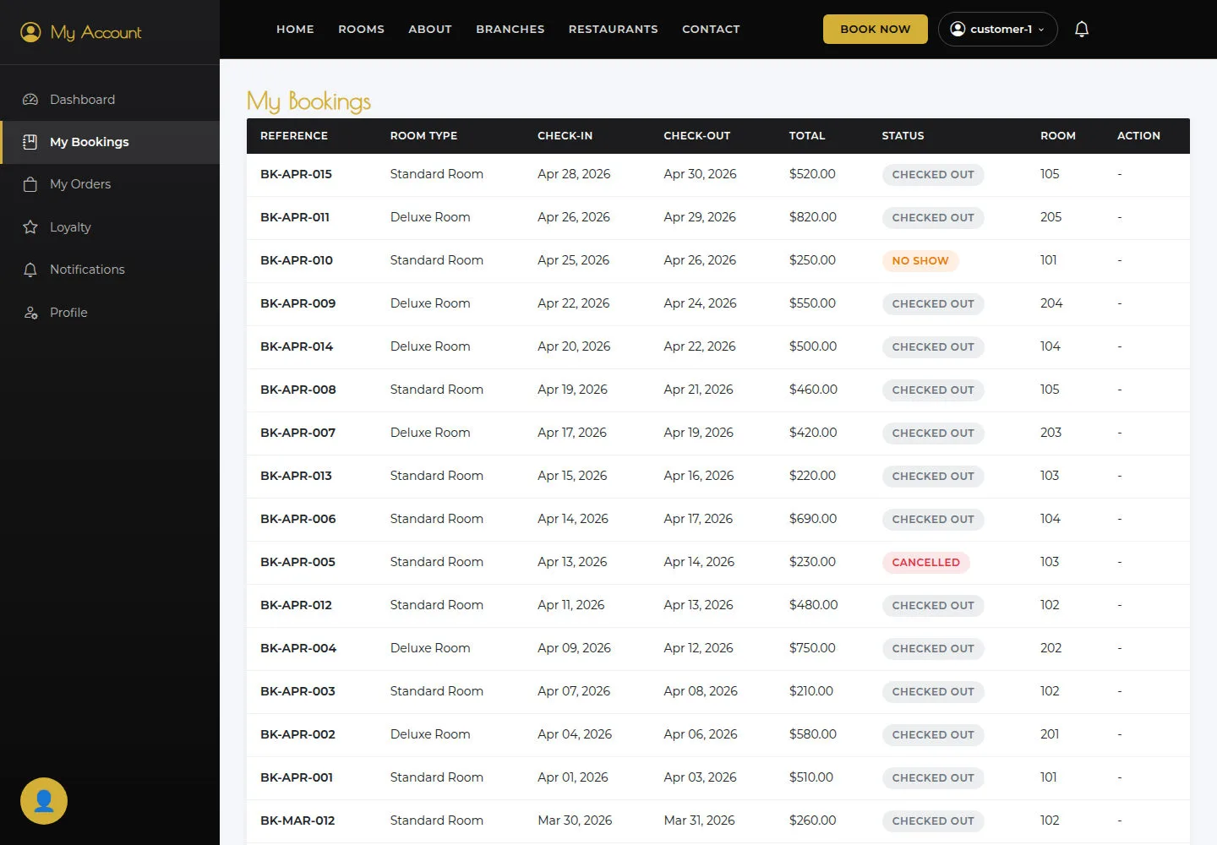This screenshot has height=845, width=1217.
Task: Go to My Orders in sidebar
Action: [x=110, y=184]
